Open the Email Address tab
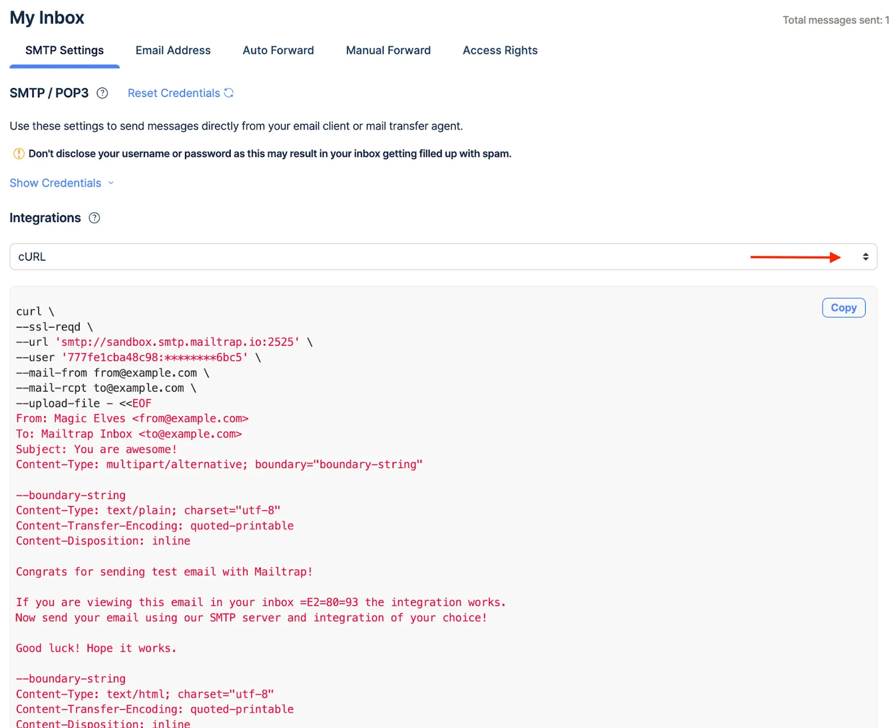Screen dimensions: 892x728 (173, 51)
